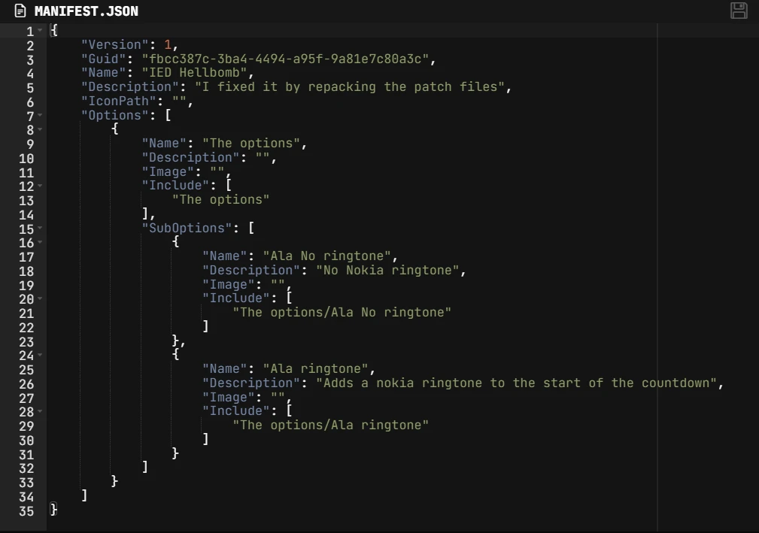Screen dimensions: 759x533
Task: Fold the first Include array at line 12
Action: click(x=40, y=186)
